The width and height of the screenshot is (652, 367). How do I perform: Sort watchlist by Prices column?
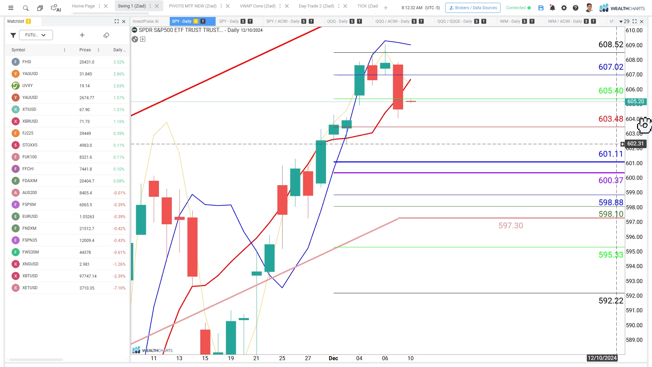pos(85,50)
